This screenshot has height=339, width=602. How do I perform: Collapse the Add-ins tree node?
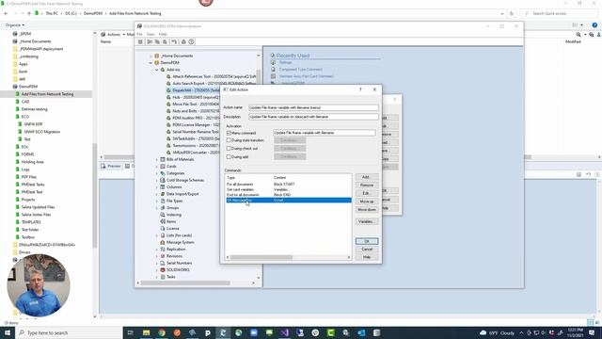coord(157,70)
